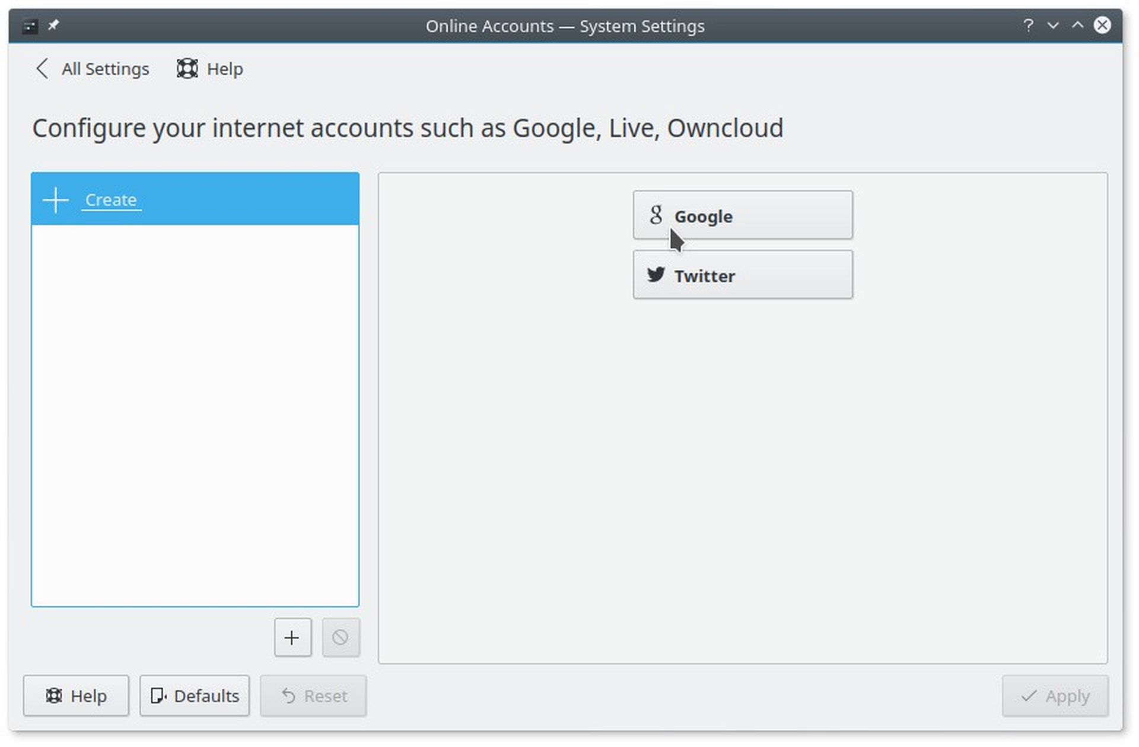Screen dimensions: 1139x747
Task: Click the Google g icon
Action: tap(656, 215)
